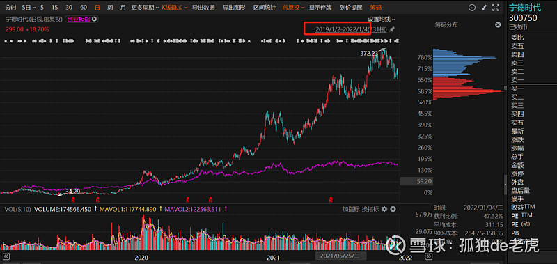Click the fullscreen expand icon

coord(495,7)
